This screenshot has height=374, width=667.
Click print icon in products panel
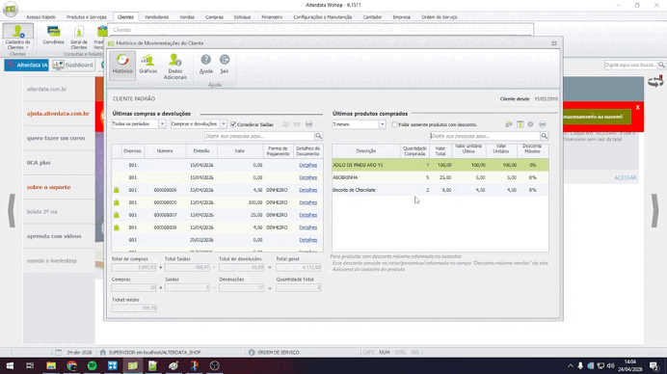[542, 124]
